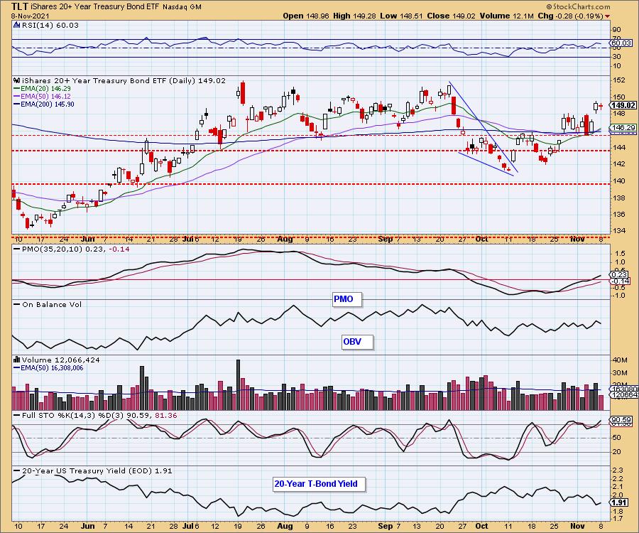Click the -0.14 PMO signal value tag

619,281
